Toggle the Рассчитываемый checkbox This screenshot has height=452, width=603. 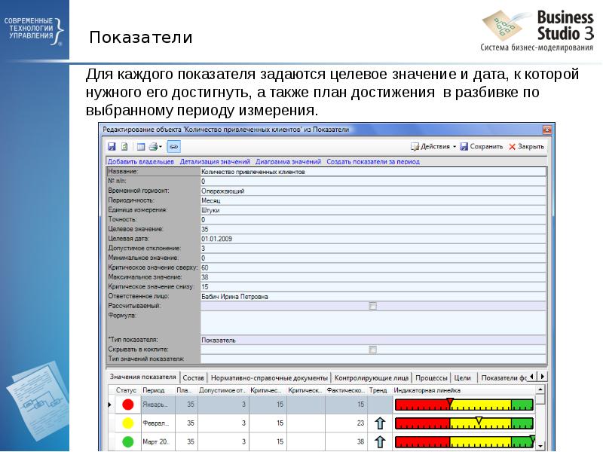point(372,306)
